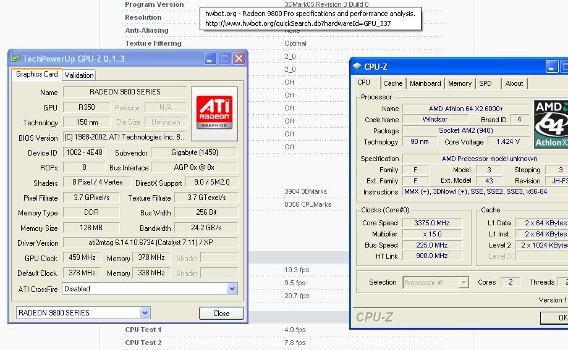Image resolution: width=568 pixels, height=350 pixels.
Task: Close the GPU-Z window with X
Action: 239,58
